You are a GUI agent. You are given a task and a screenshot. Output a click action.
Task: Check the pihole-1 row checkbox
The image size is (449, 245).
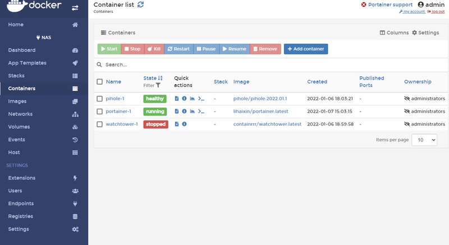100,99
